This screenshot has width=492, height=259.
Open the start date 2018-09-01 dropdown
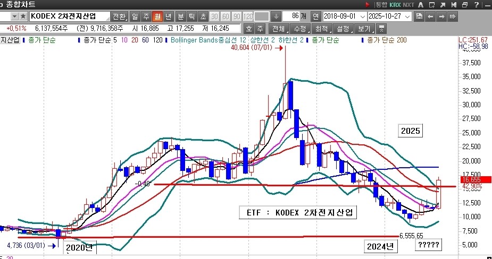coord(362,16)
